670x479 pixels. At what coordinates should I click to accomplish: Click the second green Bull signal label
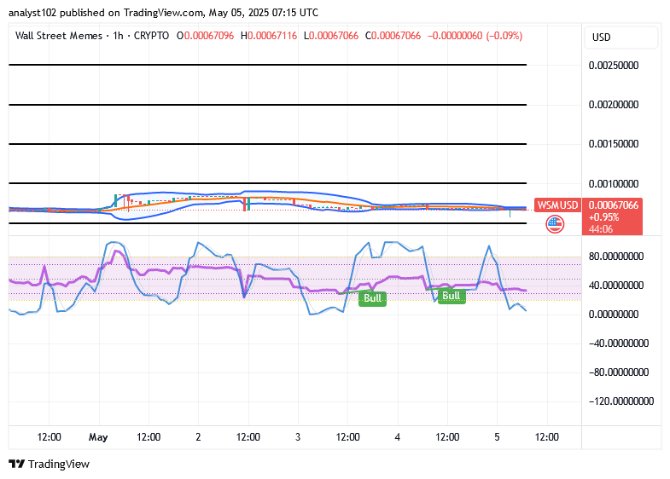(x=452, y=296)
